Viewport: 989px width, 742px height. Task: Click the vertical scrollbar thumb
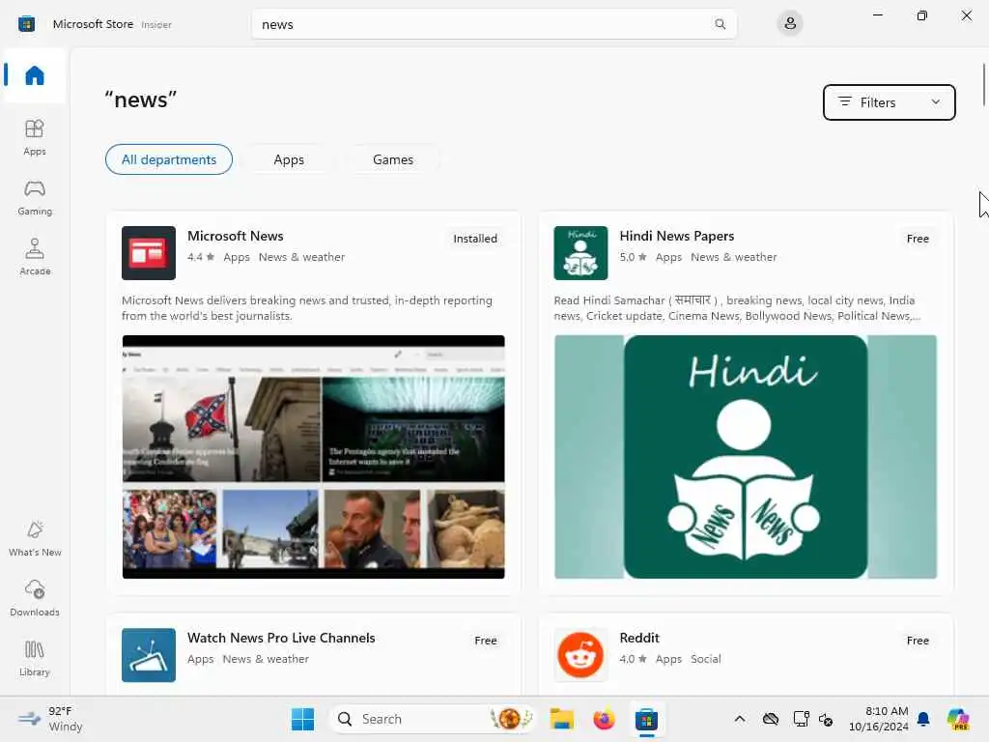(984, 85)
